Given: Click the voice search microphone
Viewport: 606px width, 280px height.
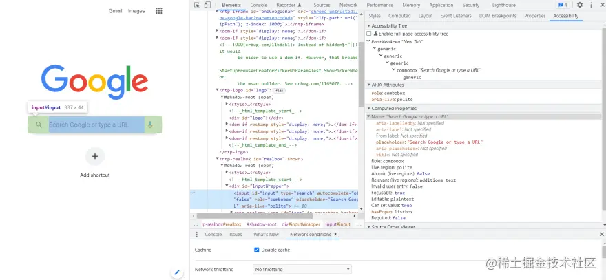Looking at the screenshot, I should pos(150,125).
